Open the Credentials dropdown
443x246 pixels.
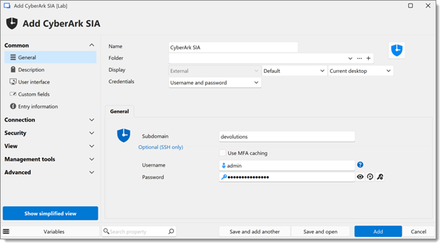[x=215, y=83]
